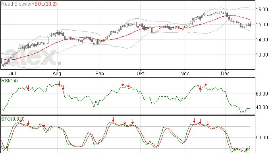Click the Aug month label
274x154 pixels.
point(57,73)
